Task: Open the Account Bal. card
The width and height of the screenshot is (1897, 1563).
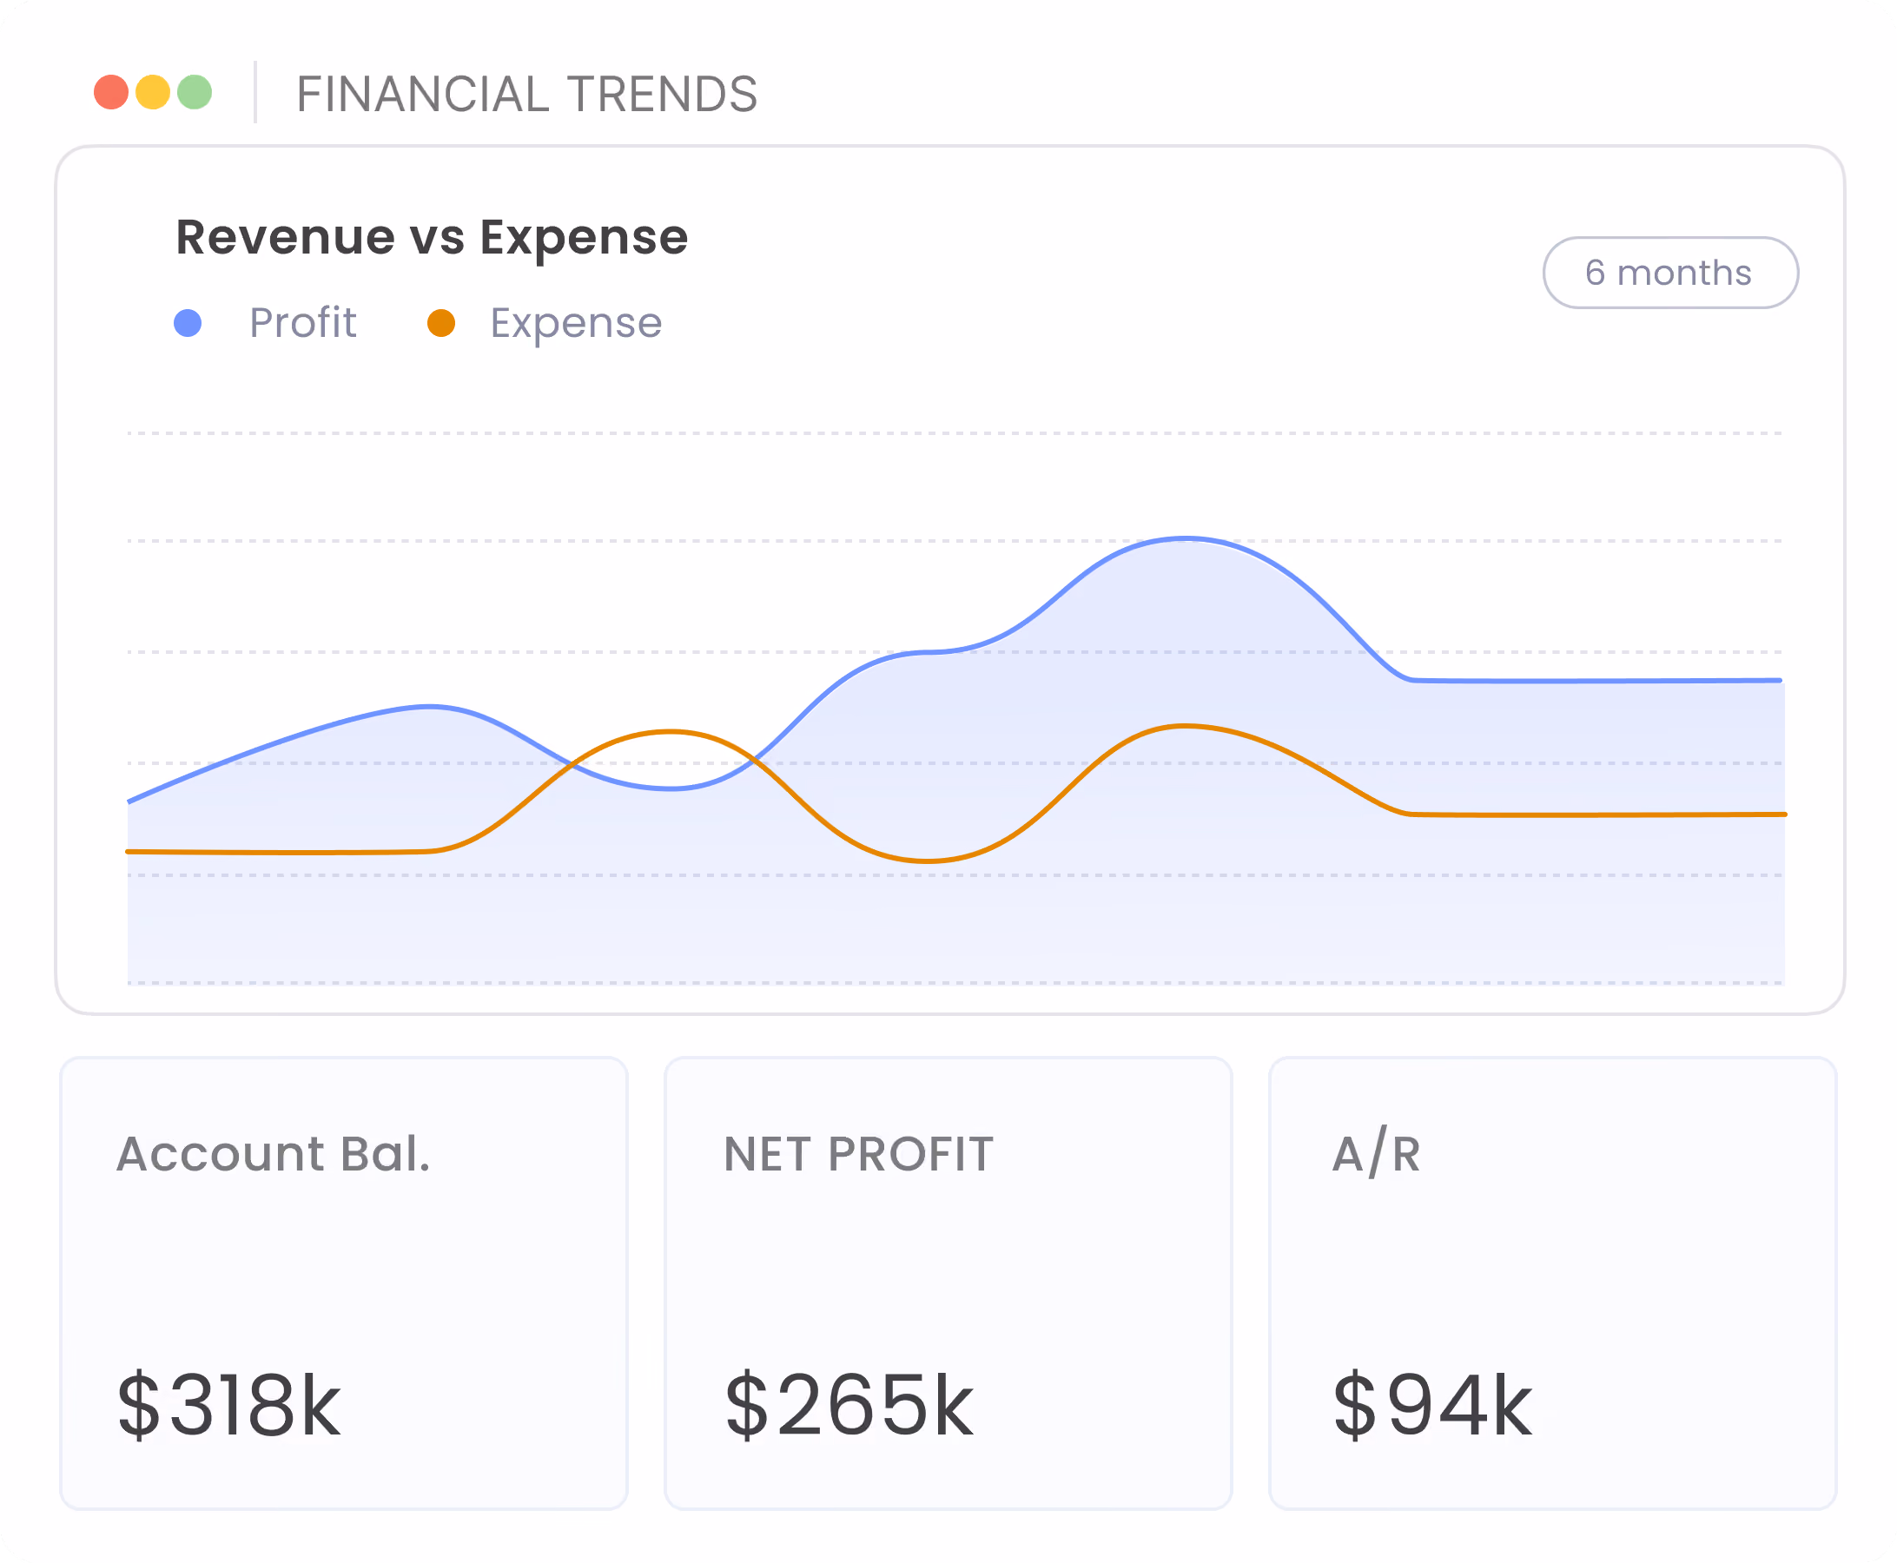Action: [x=343, y=1283]
